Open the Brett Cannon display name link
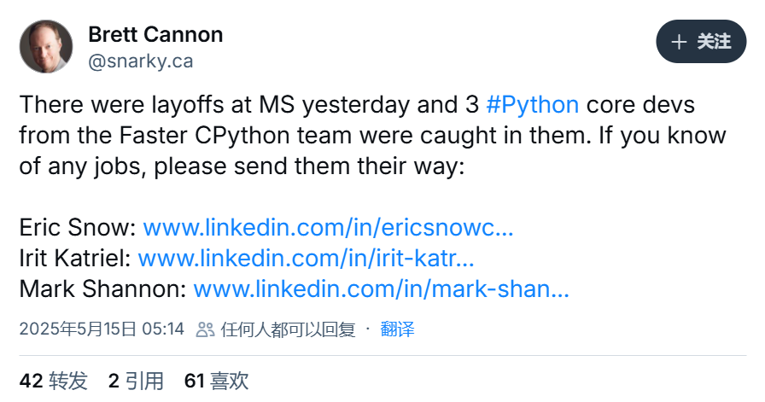 pyautogui.click(x=155, y=35)
